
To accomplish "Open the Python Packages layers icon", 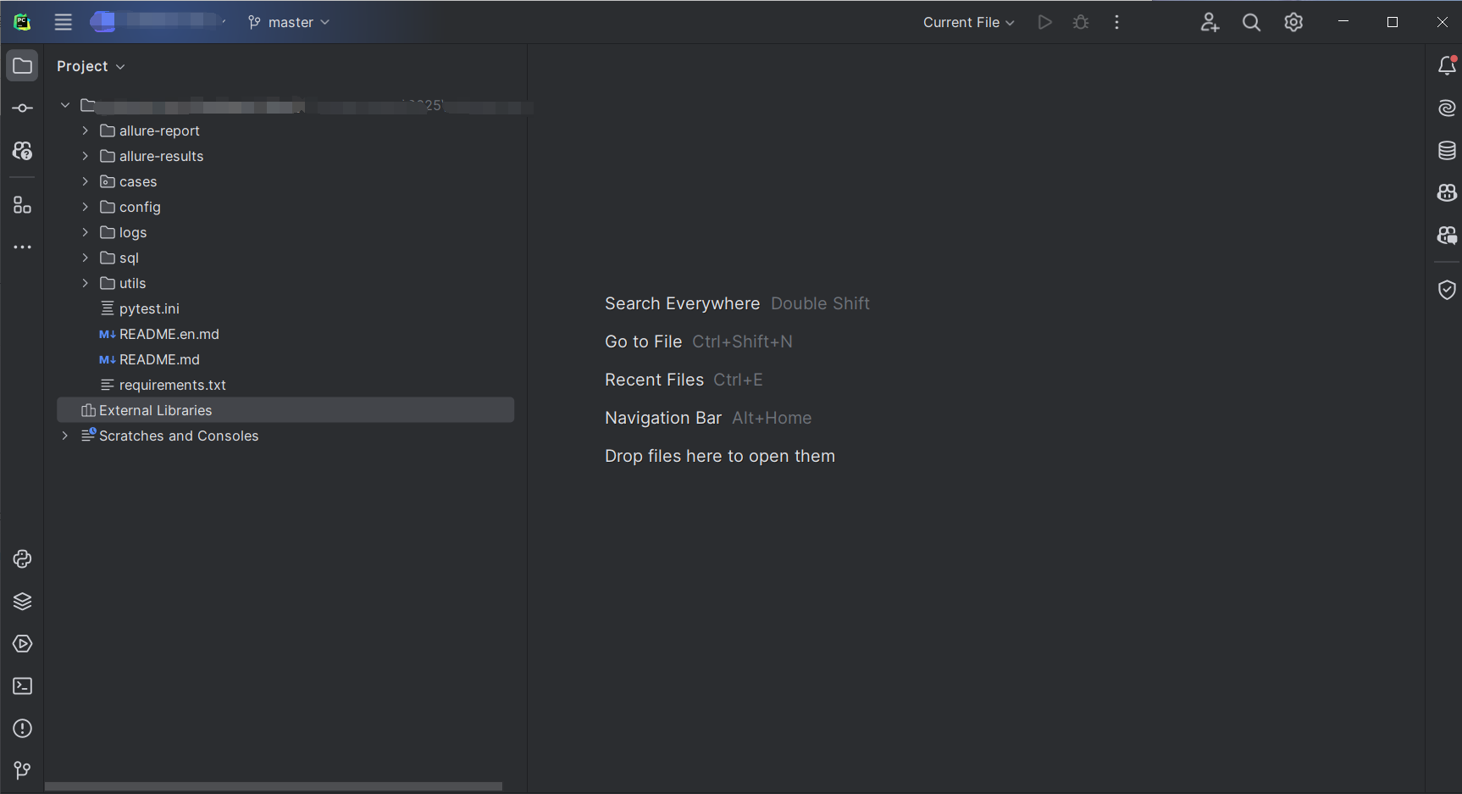I will click(x=22, y=602).
